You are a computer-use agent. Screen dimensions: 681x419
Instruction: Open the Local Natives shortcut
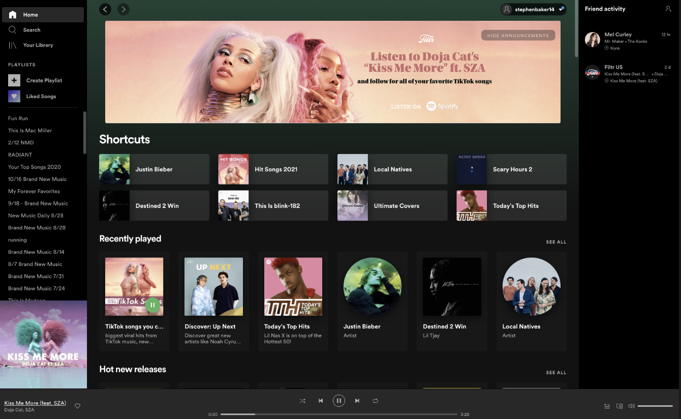tap(392, 169)
